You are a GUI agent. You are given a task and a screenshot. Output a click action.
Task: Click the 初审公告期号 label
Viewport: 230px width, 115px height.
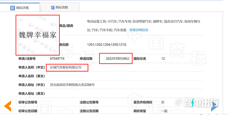coord(28,102)
